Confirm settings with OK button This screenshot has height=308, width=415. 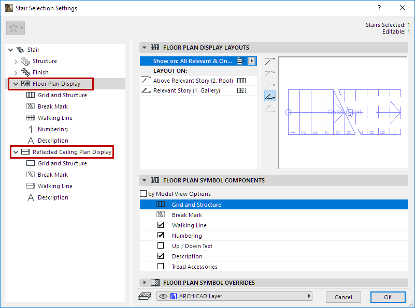point(388,297)
